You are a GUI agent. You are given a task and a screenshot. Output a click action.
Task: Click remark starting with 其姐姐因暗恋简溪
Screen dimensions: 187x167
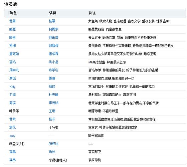click(x=122, y=119)
